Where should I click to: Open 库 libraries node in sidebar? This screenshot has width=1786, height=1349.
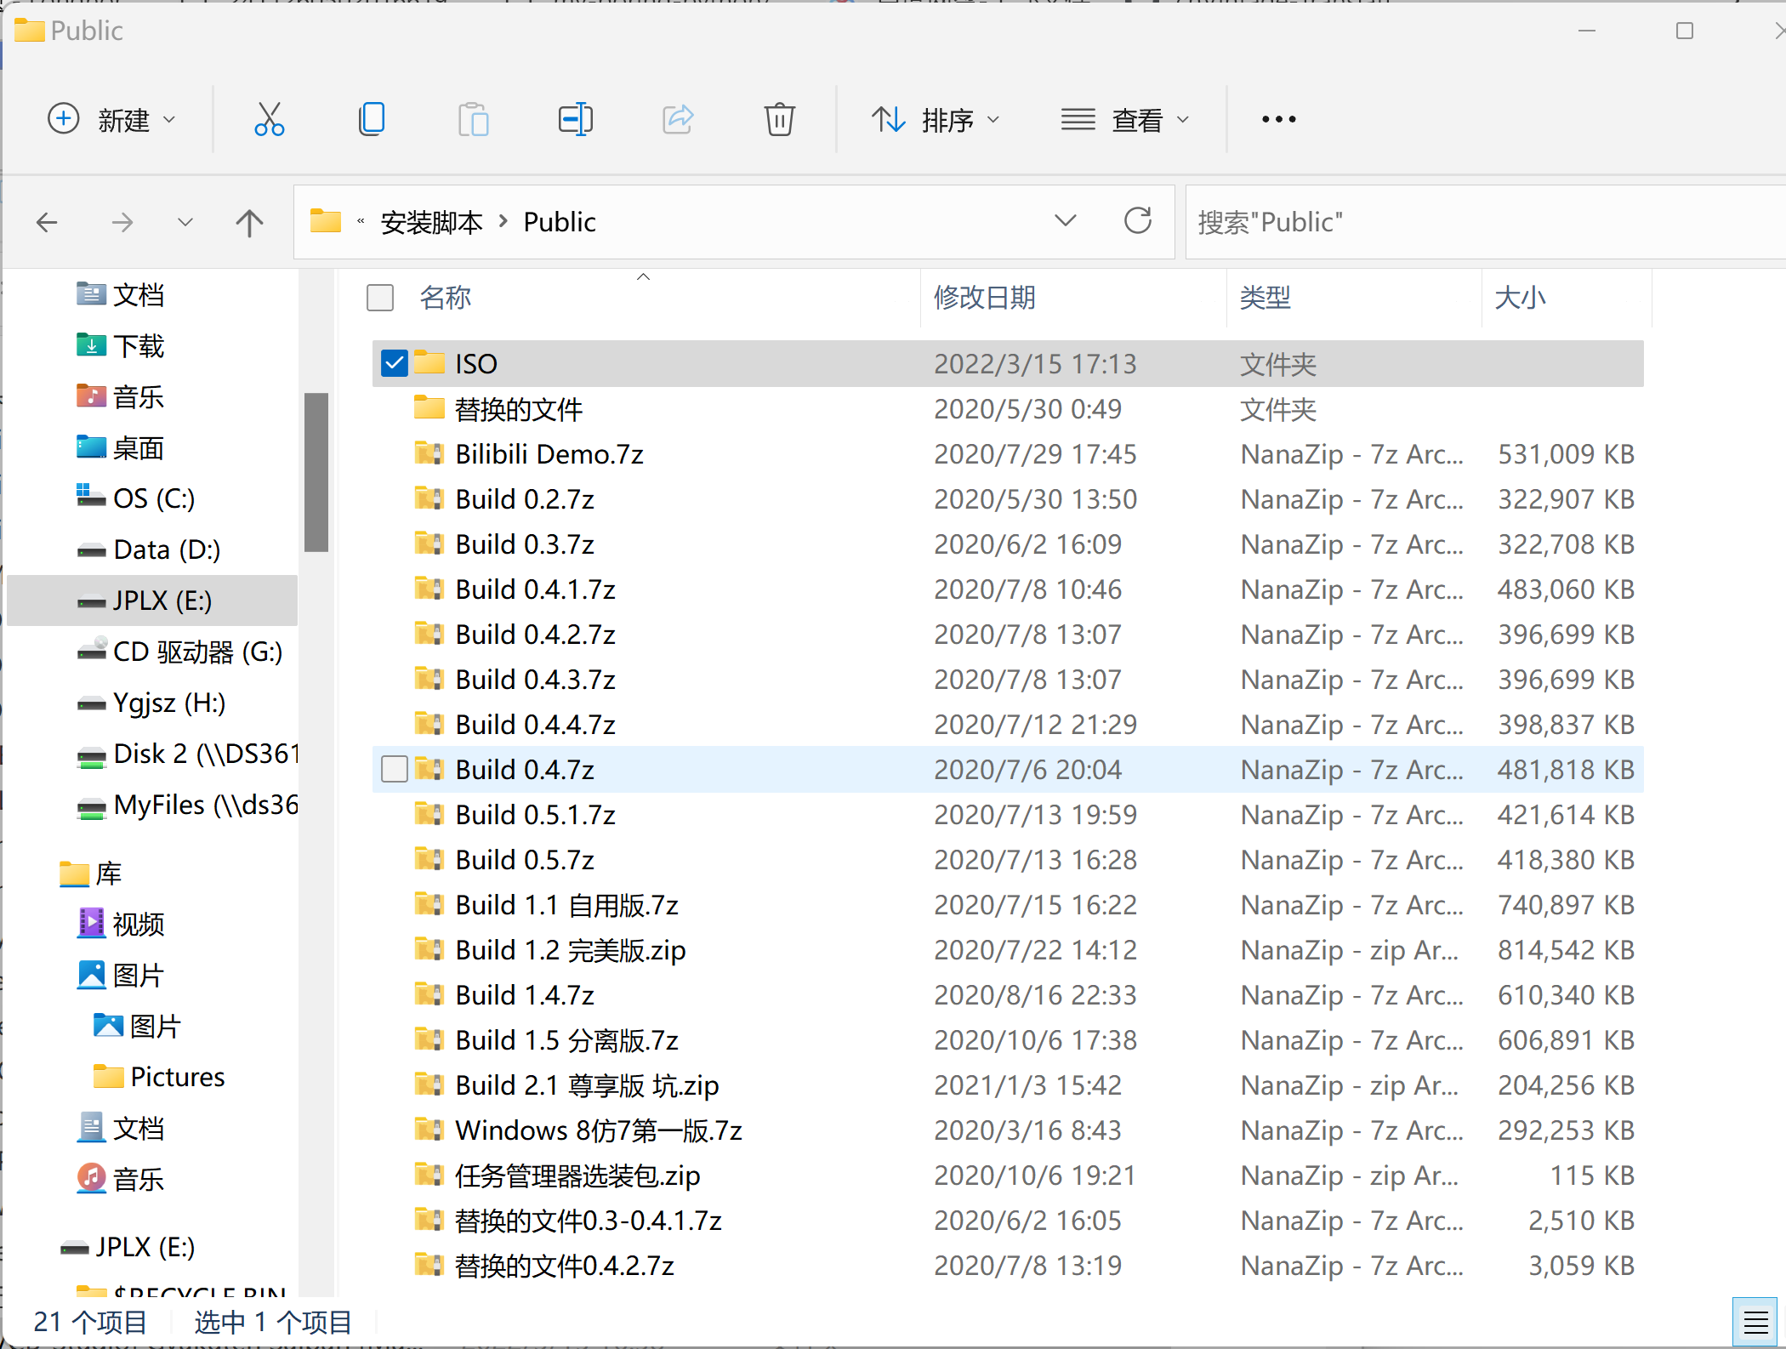pos(91,874)
